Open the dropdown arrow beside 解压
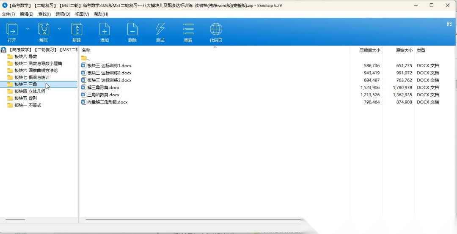 click(x=59, y=29)
